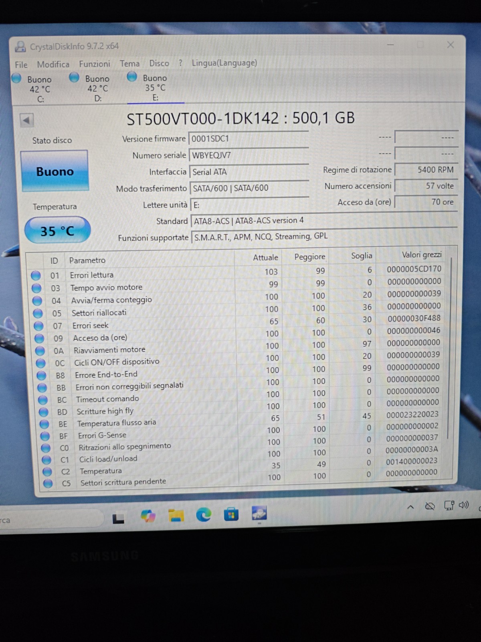
Task: Click the status dot for Errori seek
Action: (x=38, y=326)
